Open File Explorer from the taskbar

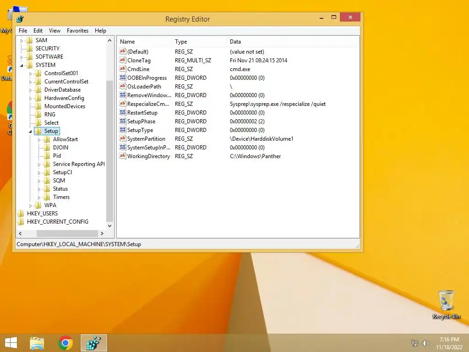tap(37, 343)
